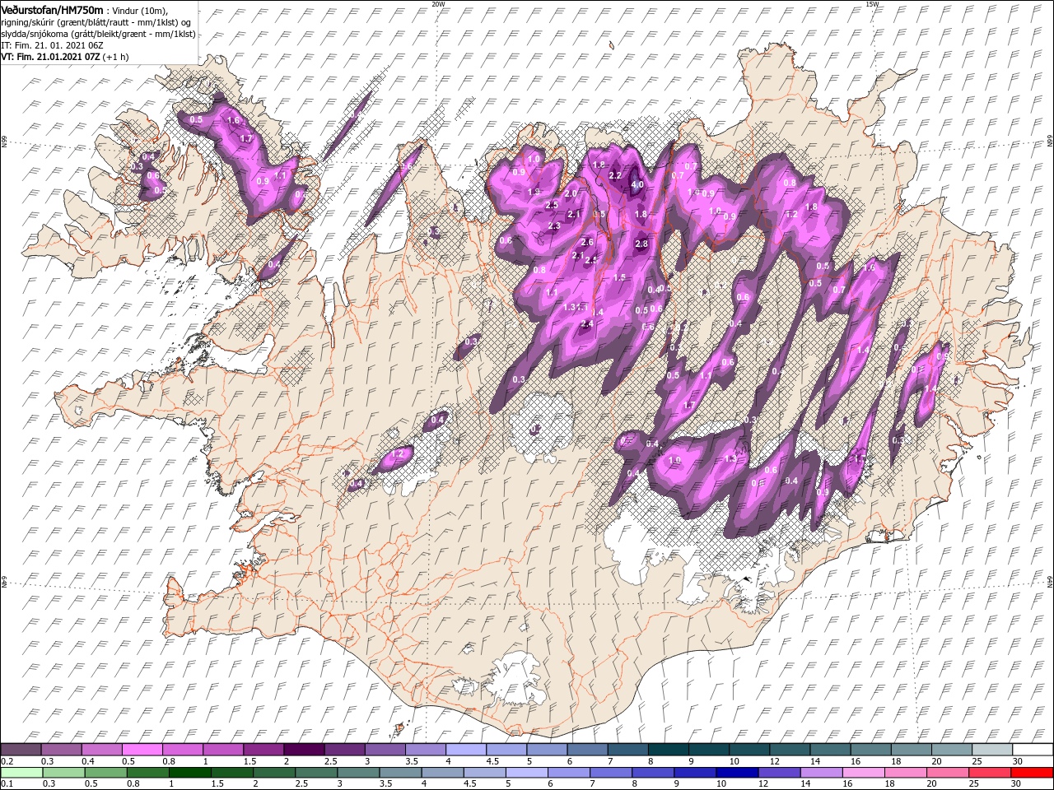Click the 15W longitude label
This screenshot has width=1054, height=790.
point(871,4)
